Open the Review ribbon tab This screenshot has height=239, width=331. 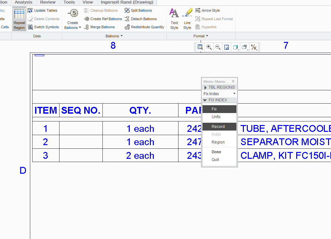click(48, 2)
